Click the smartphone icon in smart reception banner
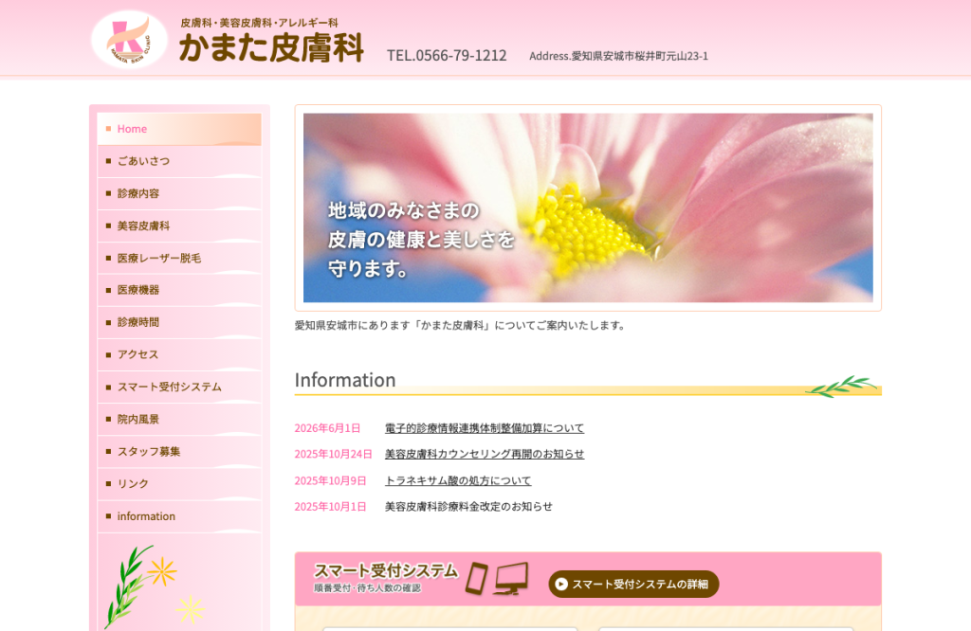This screenshot has height=631, width=971. (x=477, y=578)
